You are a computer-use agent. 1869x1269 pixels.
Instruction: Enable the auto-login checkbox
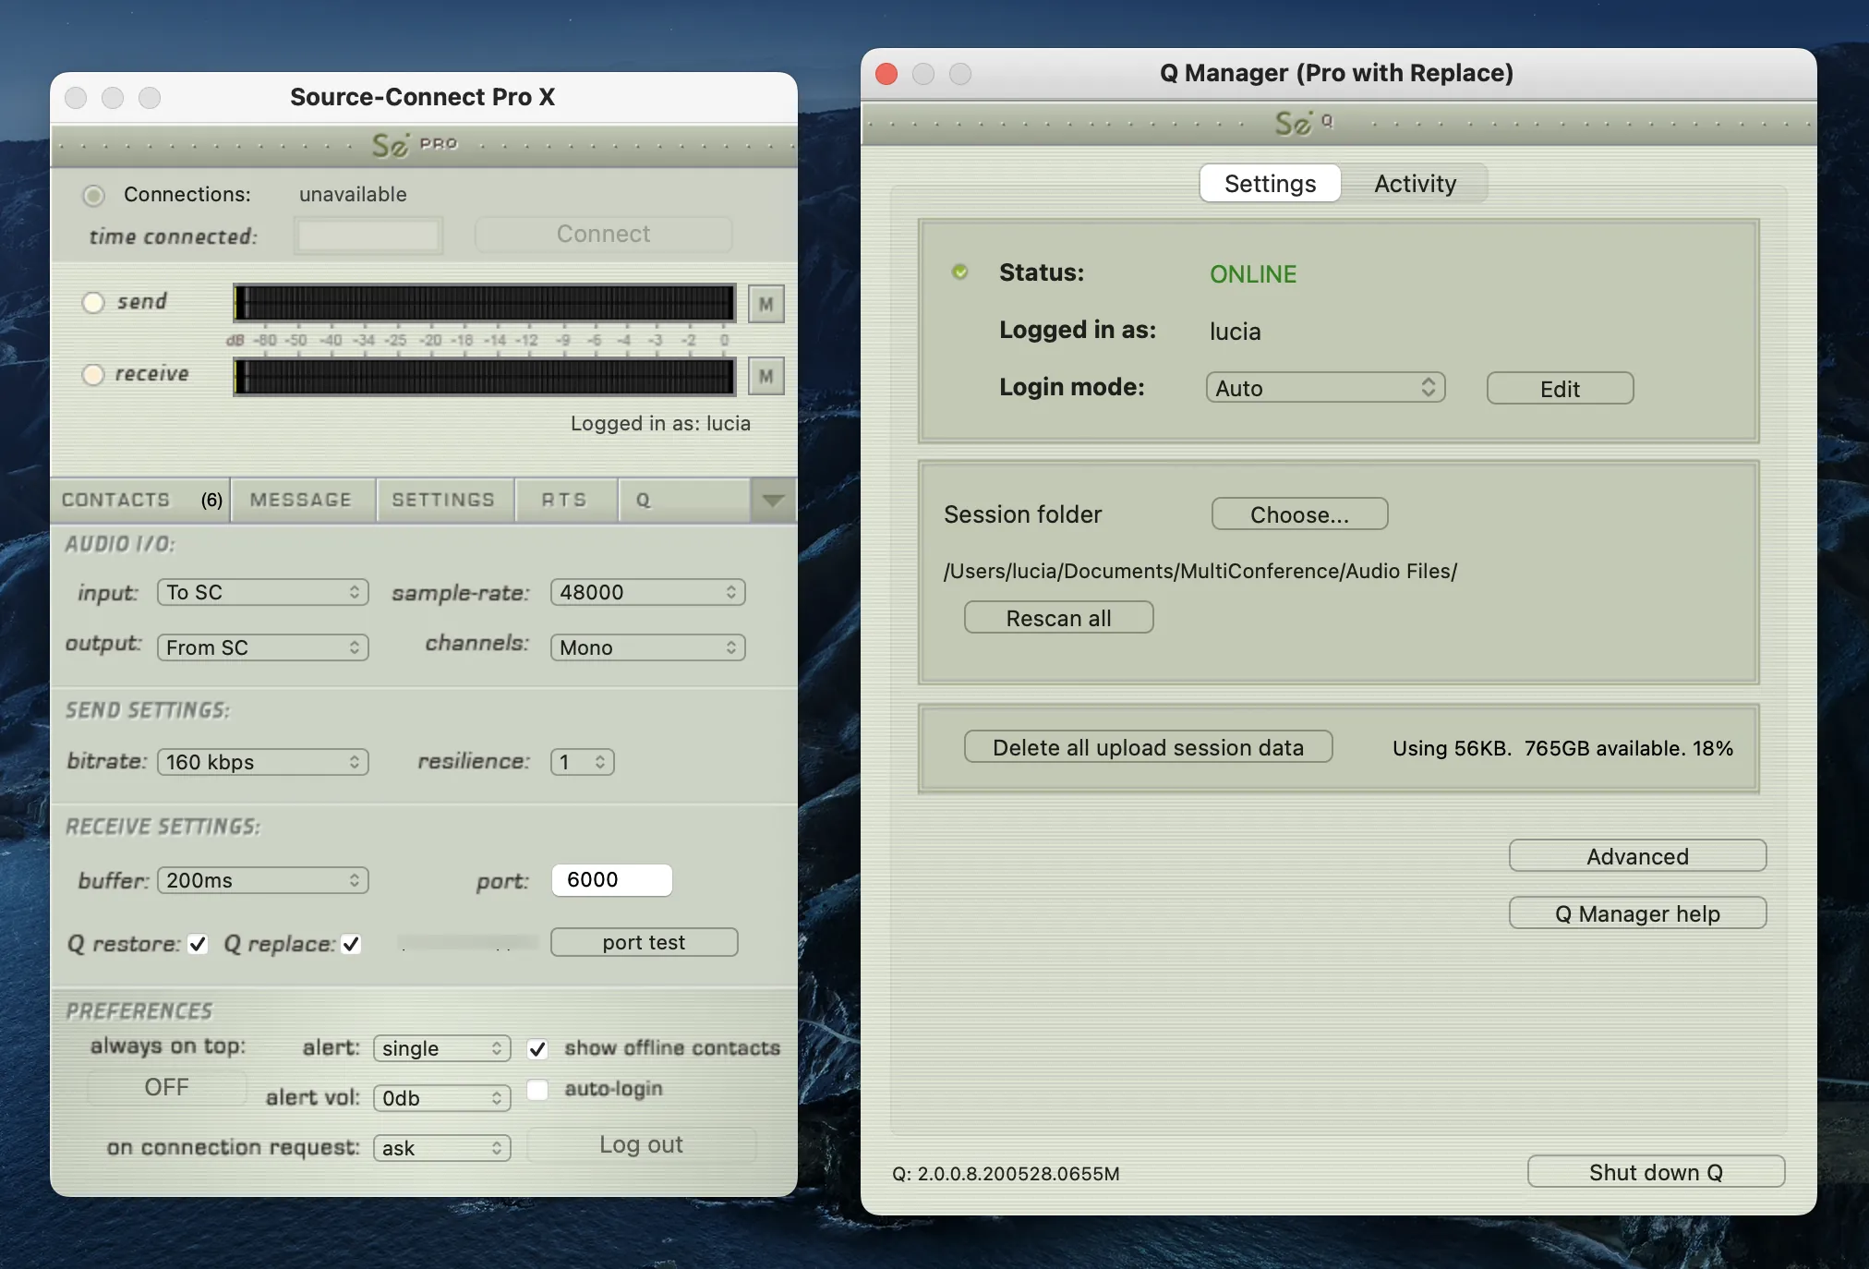click(x=537, y=1089)
